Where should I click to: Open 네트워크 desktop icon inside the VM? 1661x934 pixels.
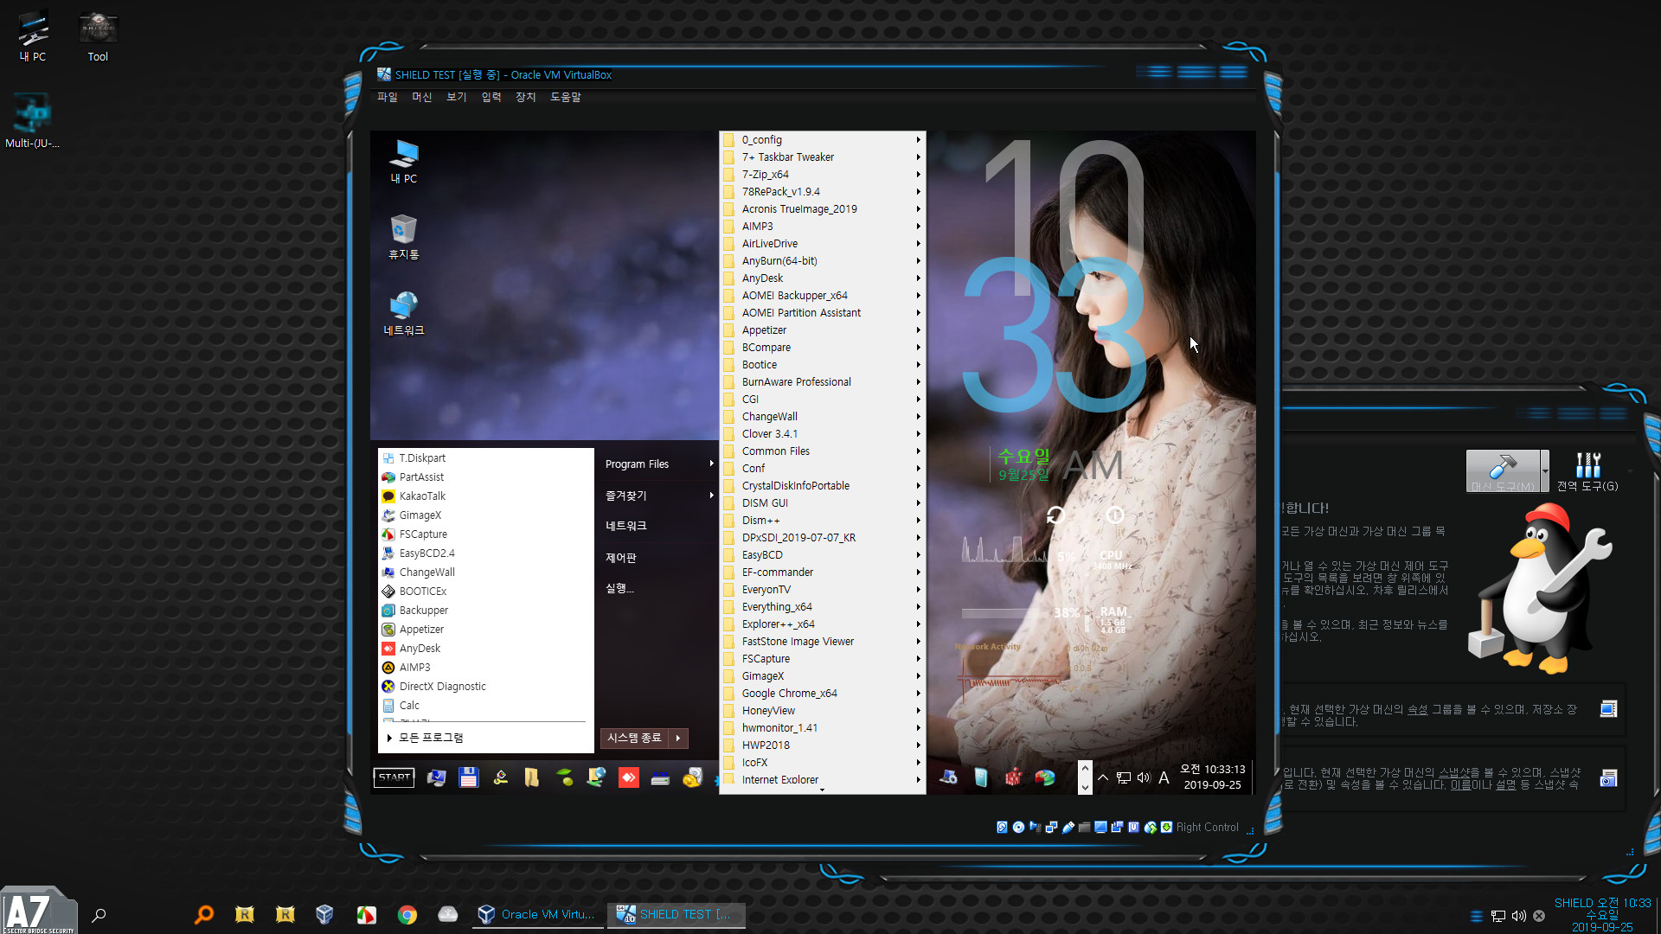click(403, 313)
